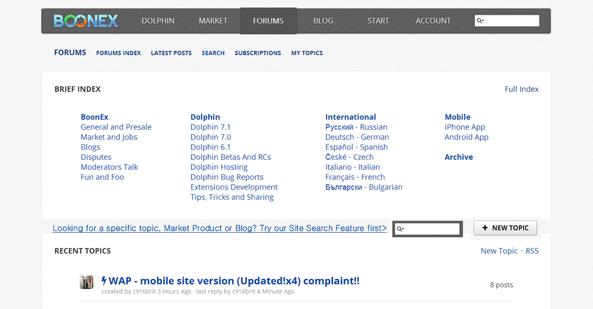Click the magnifier icon in site search box
This screenshot has width=593, height=309.
(x=400, y=229)
